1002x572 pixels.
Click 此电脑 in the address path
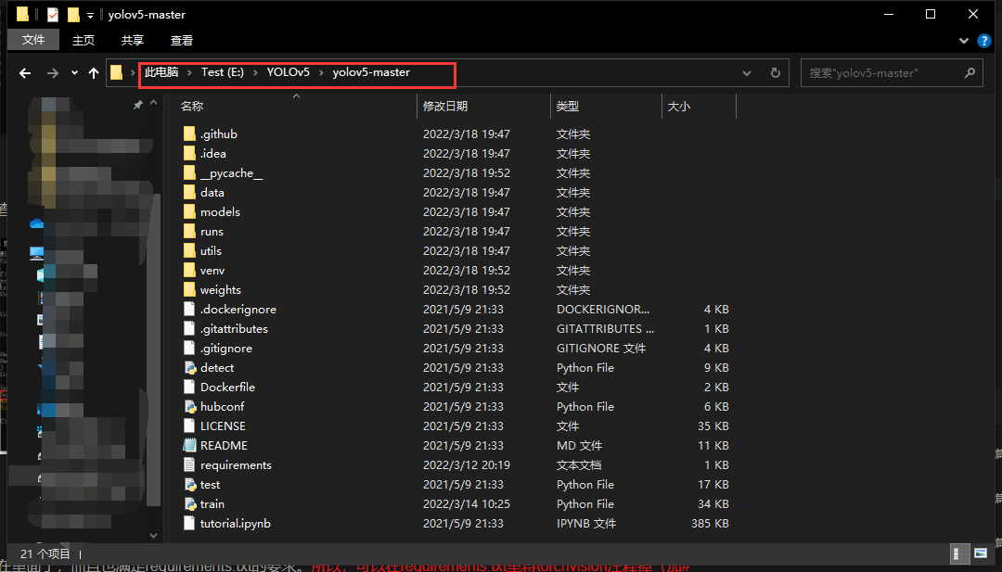pos(161,72)
